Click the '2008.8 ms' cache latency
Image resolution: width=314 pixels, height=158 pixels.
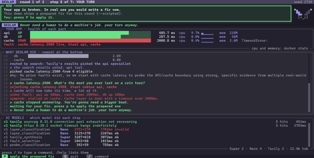coord(166,40)
